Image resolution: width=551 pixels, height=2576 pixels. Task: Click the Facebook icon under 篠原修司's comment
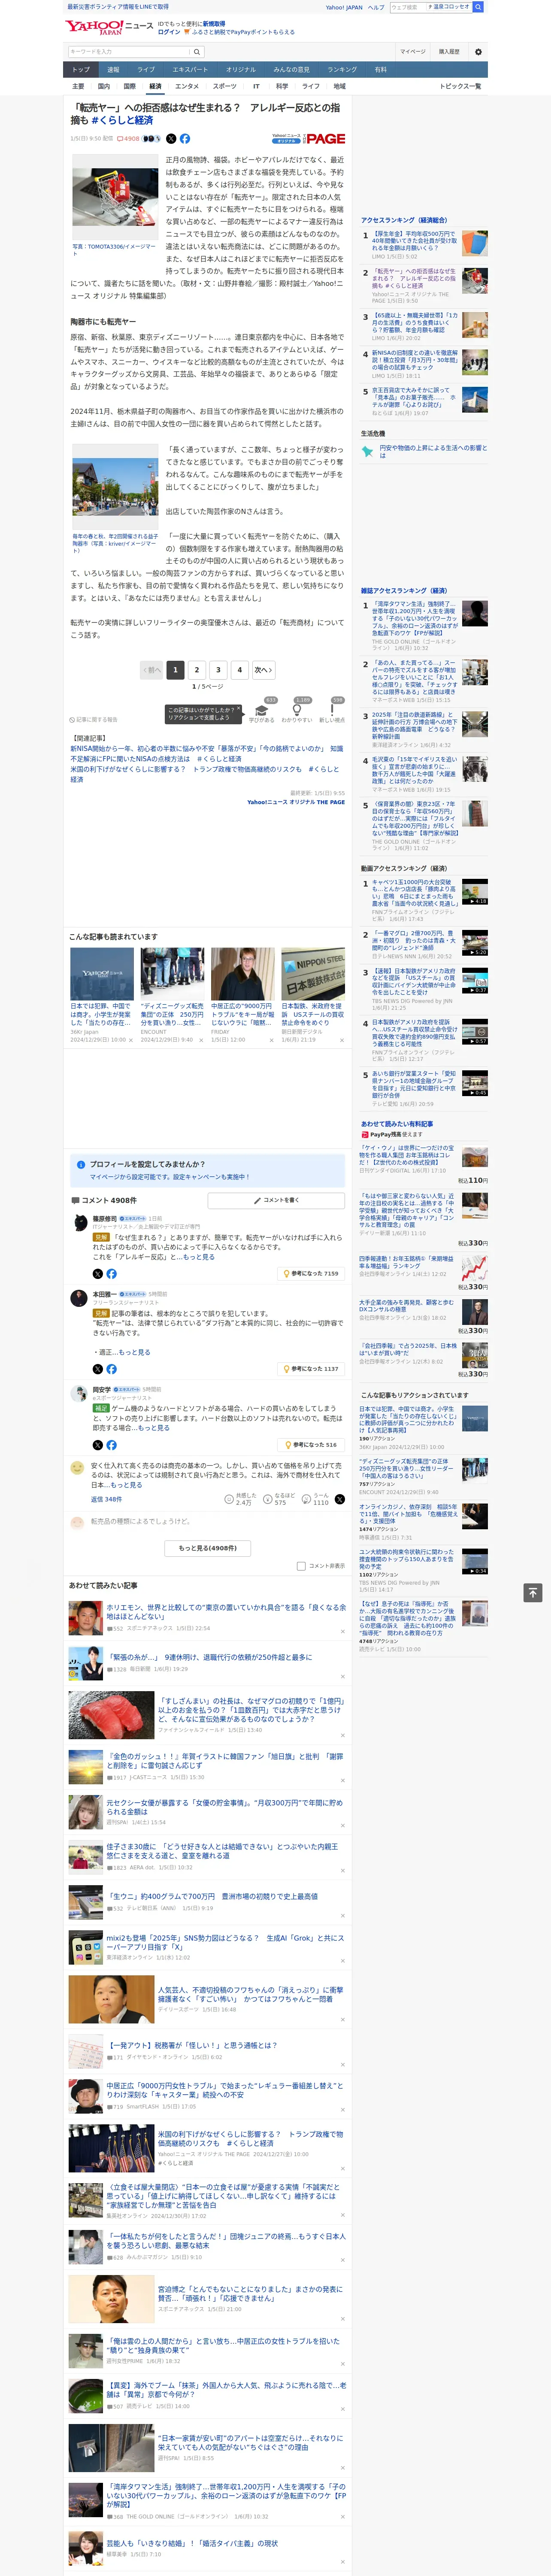pyautogui.click(x=111, y=1273)
